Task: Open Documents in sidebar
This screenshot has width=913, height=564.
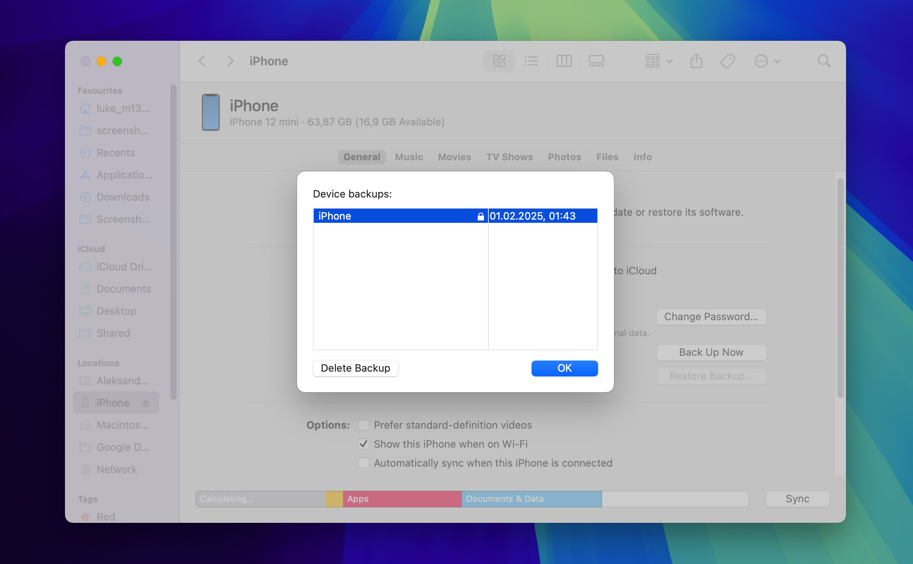Action: pos(115,289)
